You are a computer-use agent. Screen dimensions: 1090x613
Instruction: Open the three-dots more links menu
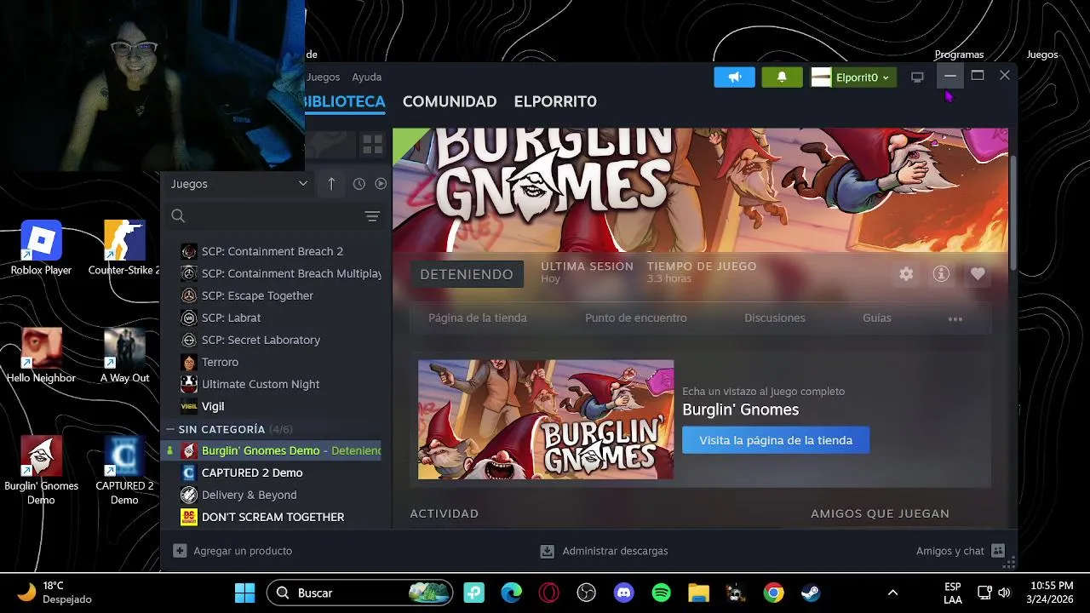point(955,319)
